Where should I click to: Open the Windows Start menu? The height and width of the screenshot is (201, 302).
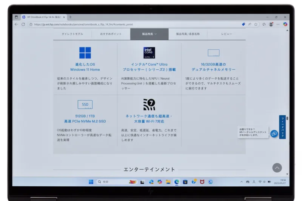pos(91,182)
